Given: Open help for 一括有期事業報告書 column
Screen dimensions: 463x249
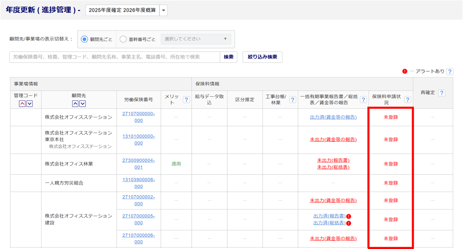Looking at the screenshot, I should (x=363, y=100).
